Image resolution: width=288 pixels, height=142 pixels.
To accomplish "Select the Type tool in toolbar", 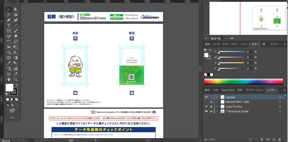I will point(9,25).
